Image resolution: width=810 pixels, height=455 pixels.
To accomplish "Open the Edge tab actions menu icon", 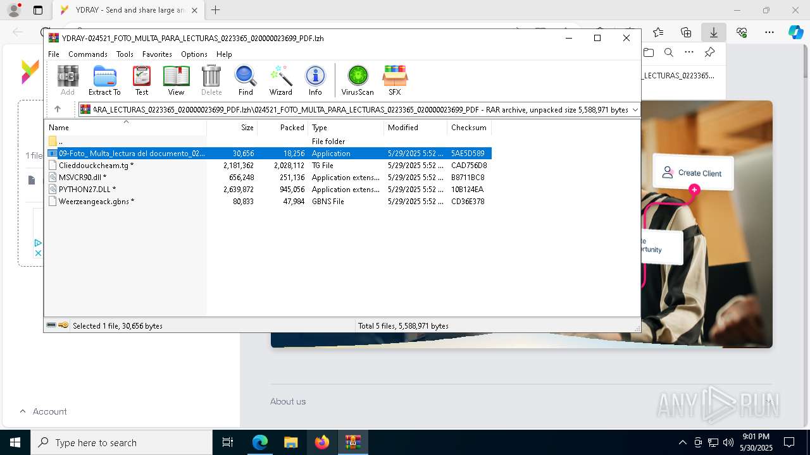I will (x=38, y=10).
